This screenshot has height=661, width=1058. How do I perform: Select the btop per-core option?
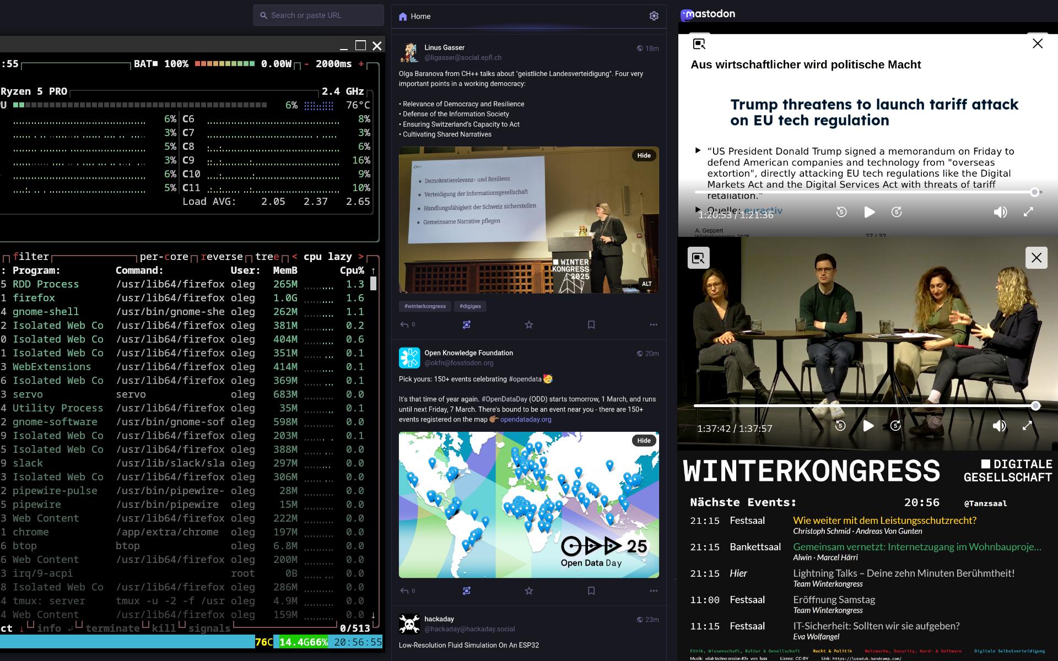tap(164, 257)
